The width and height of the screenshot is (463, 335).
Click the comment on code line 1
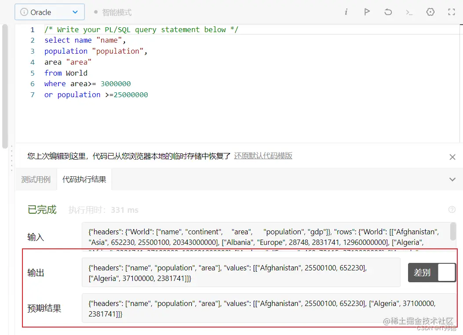pos(141,29)
